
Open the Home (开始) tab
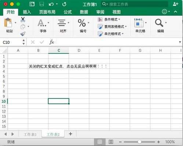pyautogui.click(x=11, y=12)
